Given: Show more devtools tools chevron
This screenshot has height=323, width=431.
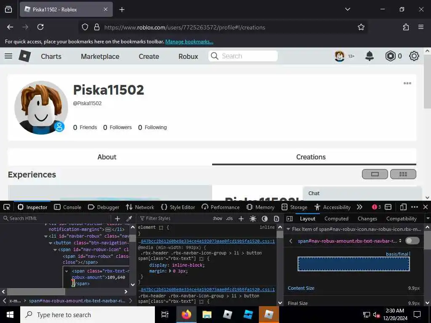Looking at the screenshot, I should click(359, 207).
